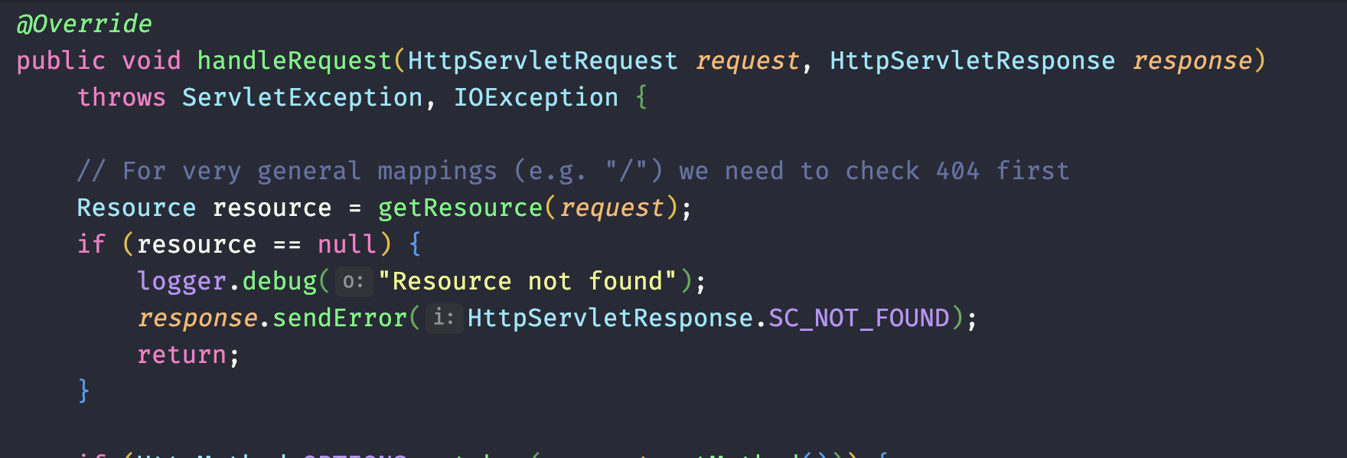Viewport: 1347px width, 458px height.
Task: Click the HttpServletResponse parameter type
Action: (972, 61)
